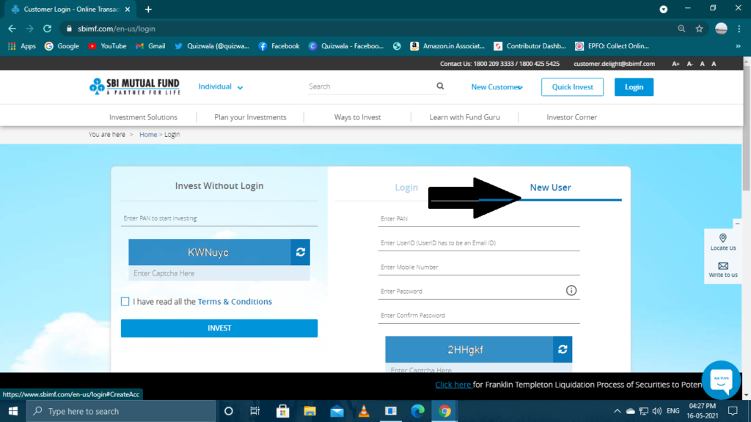Show password requirements info icon

(571, 290)
